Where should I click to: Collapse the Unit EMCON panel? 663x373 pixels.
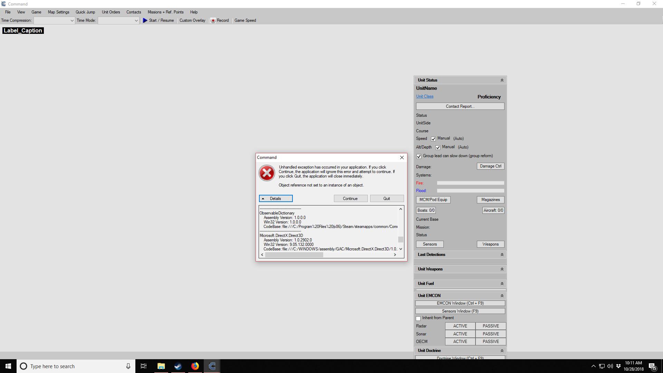[502, 295]
